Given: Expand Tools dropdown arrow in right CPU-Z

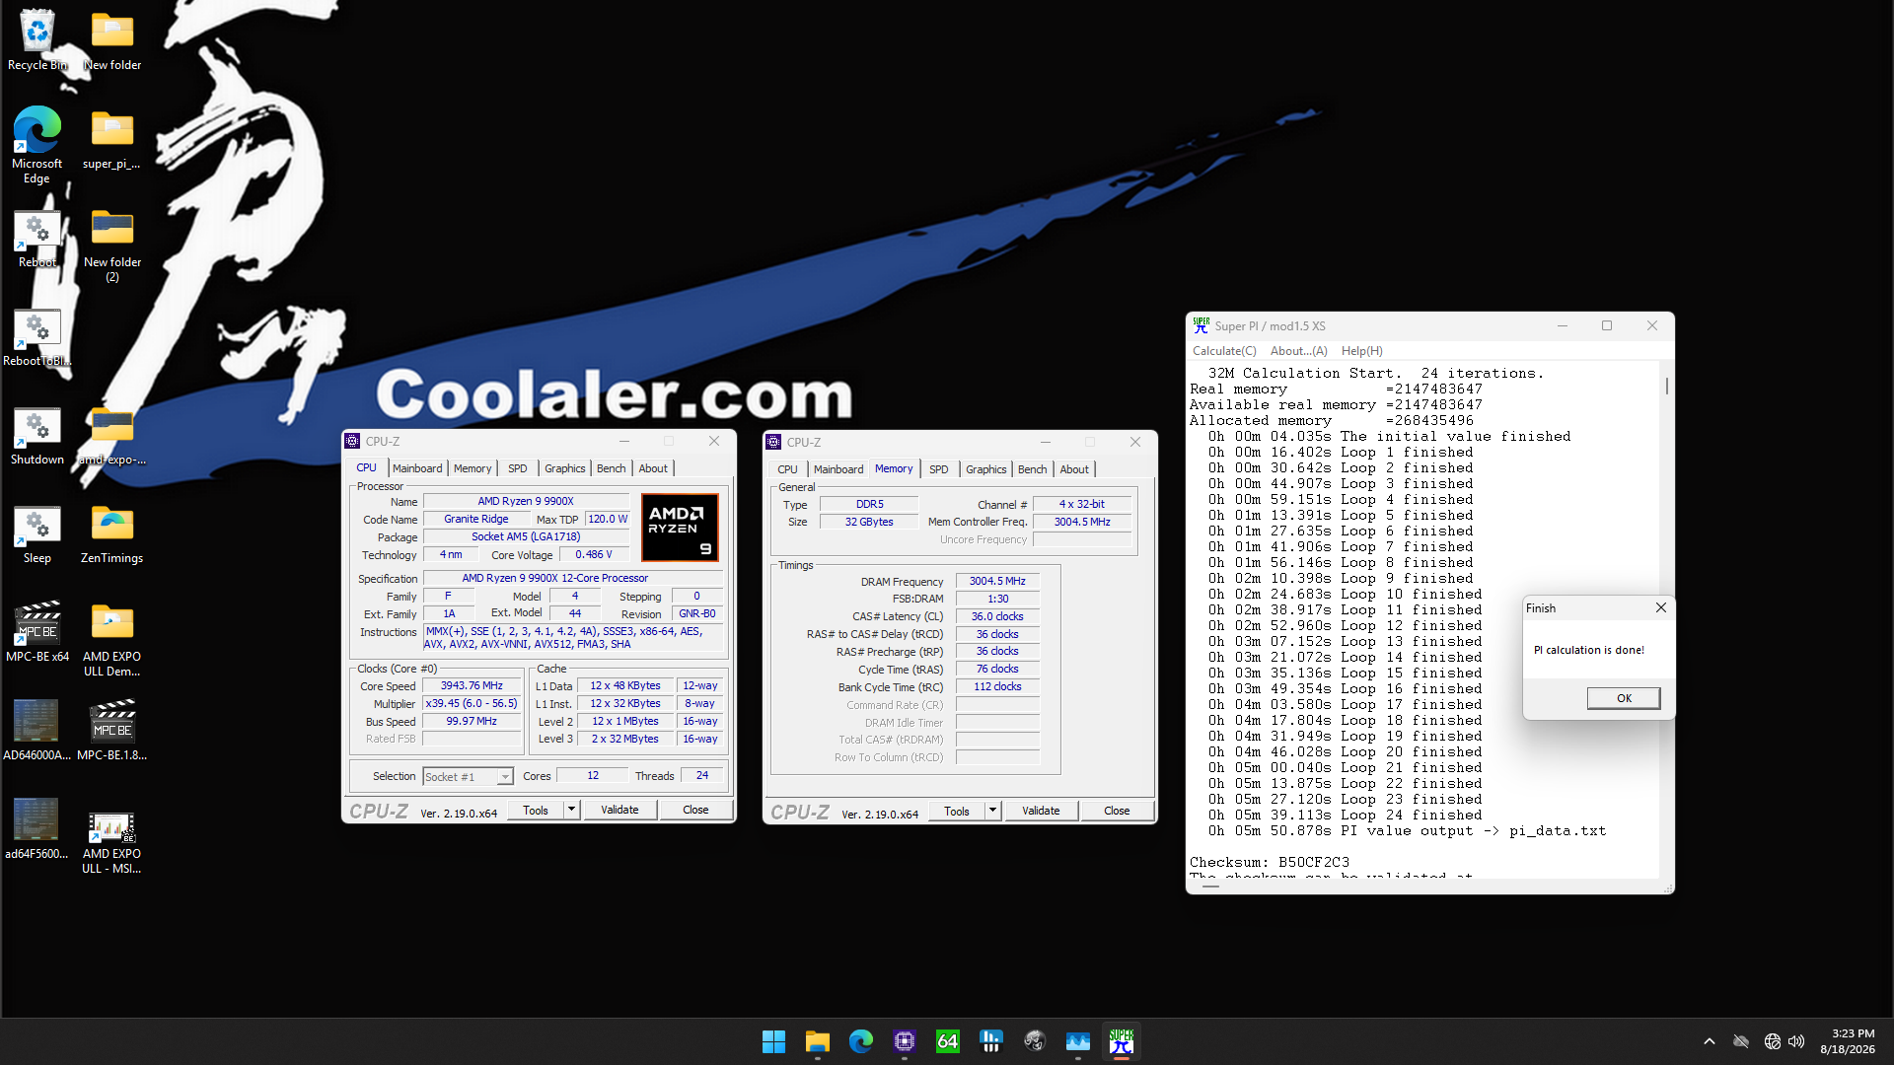Looking at the screenshot, I should (x=992, y=812).
